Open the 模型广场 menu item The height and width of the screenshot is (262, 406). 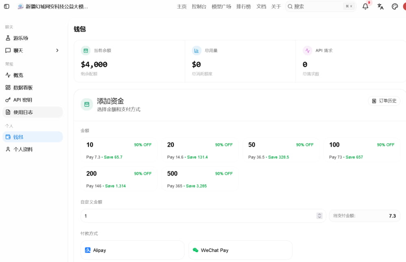[x=221, y=7]
